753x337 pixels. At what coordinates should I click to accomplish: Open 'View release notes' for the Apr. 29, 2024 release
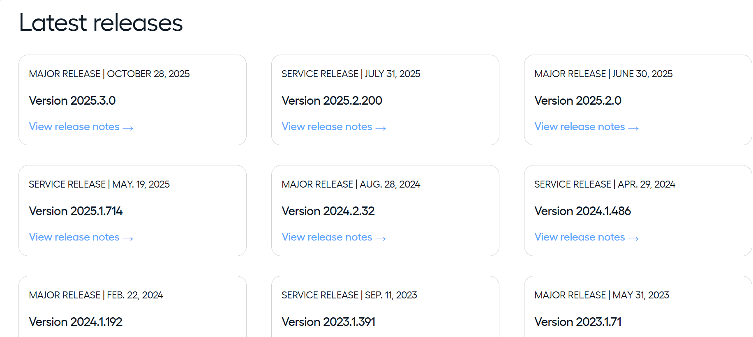[580, 237]
